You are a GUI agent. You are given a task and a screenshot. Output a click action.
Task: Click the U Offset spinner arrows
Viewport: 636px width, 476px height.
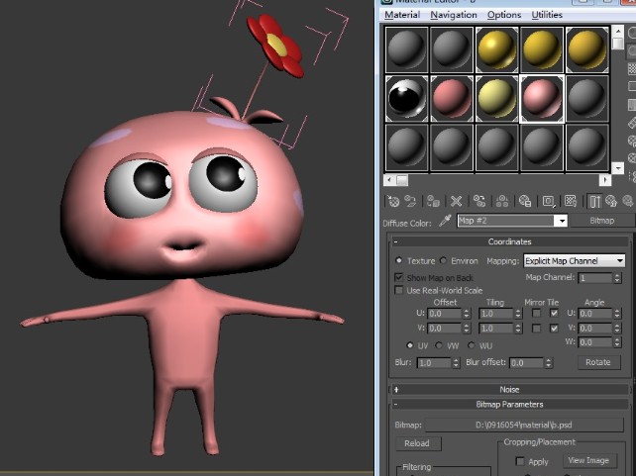tap(467, 314)
